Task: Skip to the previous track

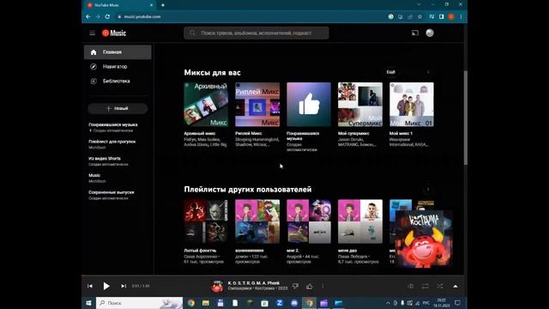Action: pos(90,286)
